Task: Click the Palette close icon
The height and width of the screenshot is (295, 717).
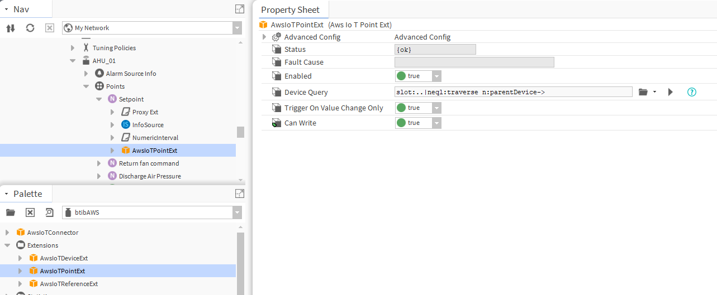Action: pos(30,212)
